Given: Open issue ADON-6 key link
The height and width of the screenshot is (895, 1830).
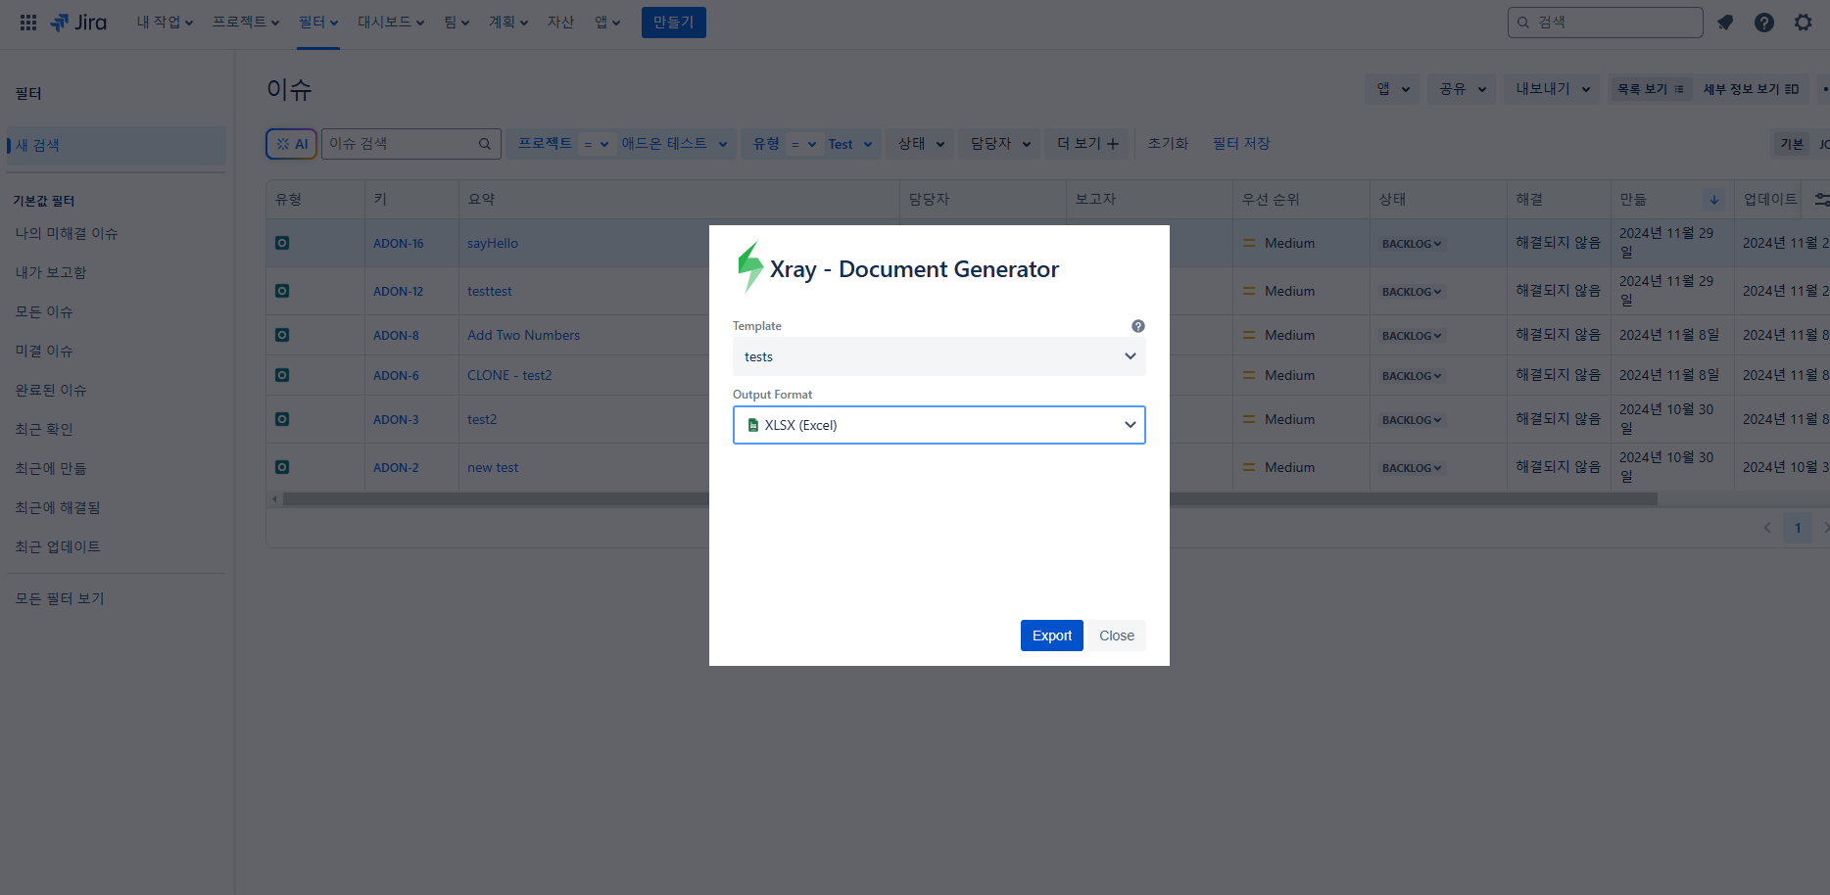Looking at the screenshot, I should 396,376.
